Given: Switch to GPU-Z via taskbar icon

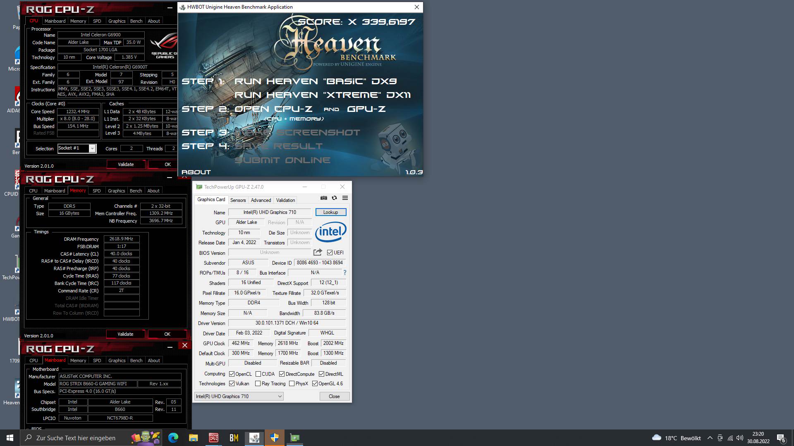Looking at the screenshot, I should pos(294,438).
